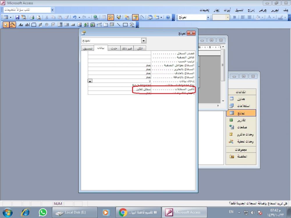
Task: Click the Record Locks value سجل محرر
Action: 144,89
